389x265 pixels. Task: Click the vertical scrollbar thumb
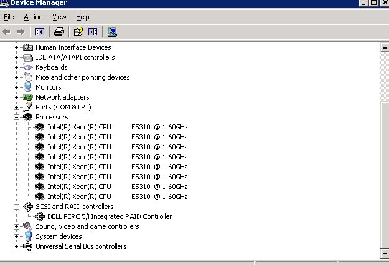tap(385, 174)
